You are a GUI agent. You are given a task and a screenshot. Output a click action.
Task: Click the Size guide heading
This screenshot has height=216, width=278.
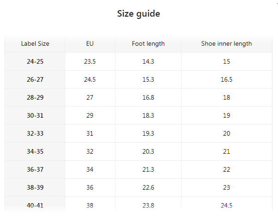coord(139,13)
